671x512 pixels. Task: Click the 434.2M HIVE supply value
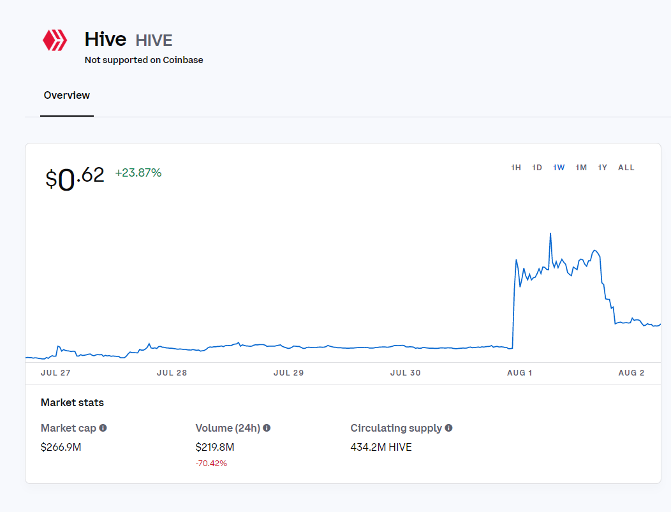point(381,448)
